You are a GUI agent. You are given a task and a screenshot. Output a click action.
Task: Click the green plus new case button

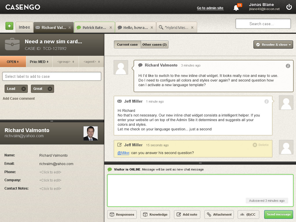tap(9, 26)
